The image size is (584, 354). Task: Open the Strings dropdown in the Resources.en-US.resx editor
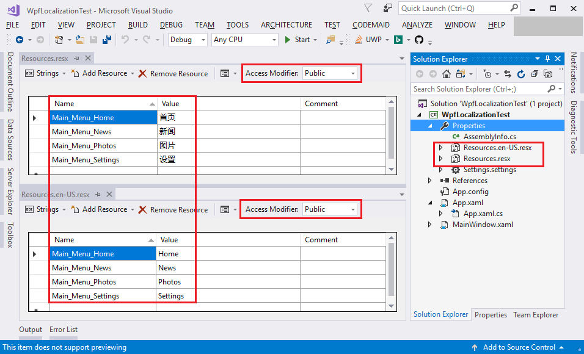click(x=45, y=209)
